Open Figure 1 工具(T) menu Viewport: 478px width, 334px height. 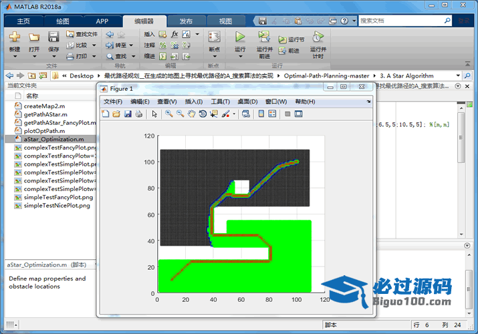[221, 102]
